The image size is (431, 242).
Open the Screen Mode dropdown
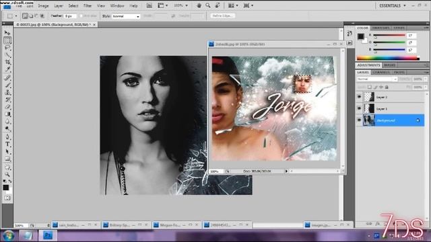tap(248, 5)
